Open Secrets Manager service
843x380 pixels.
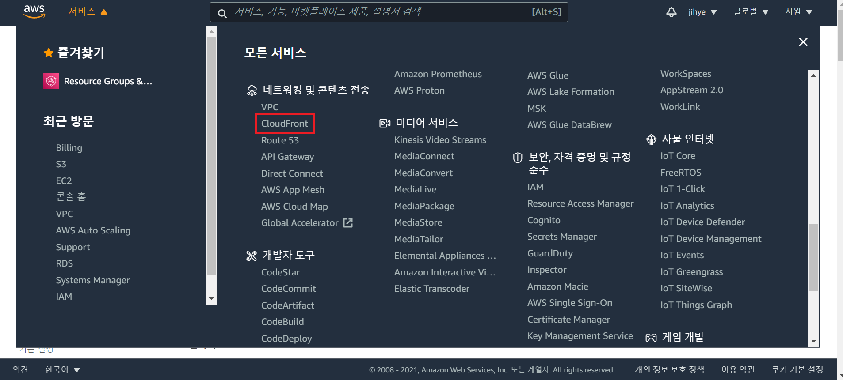[562, 237]
